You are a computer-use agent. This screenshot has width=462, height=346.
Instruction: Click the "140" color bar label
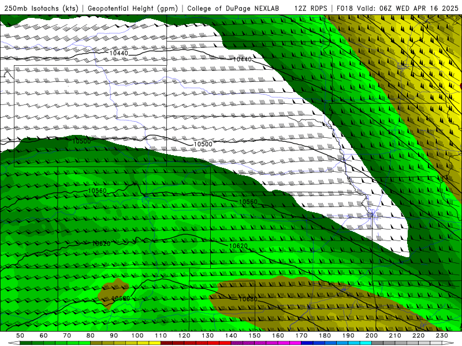pyautogui.click(x=231, y=336)
